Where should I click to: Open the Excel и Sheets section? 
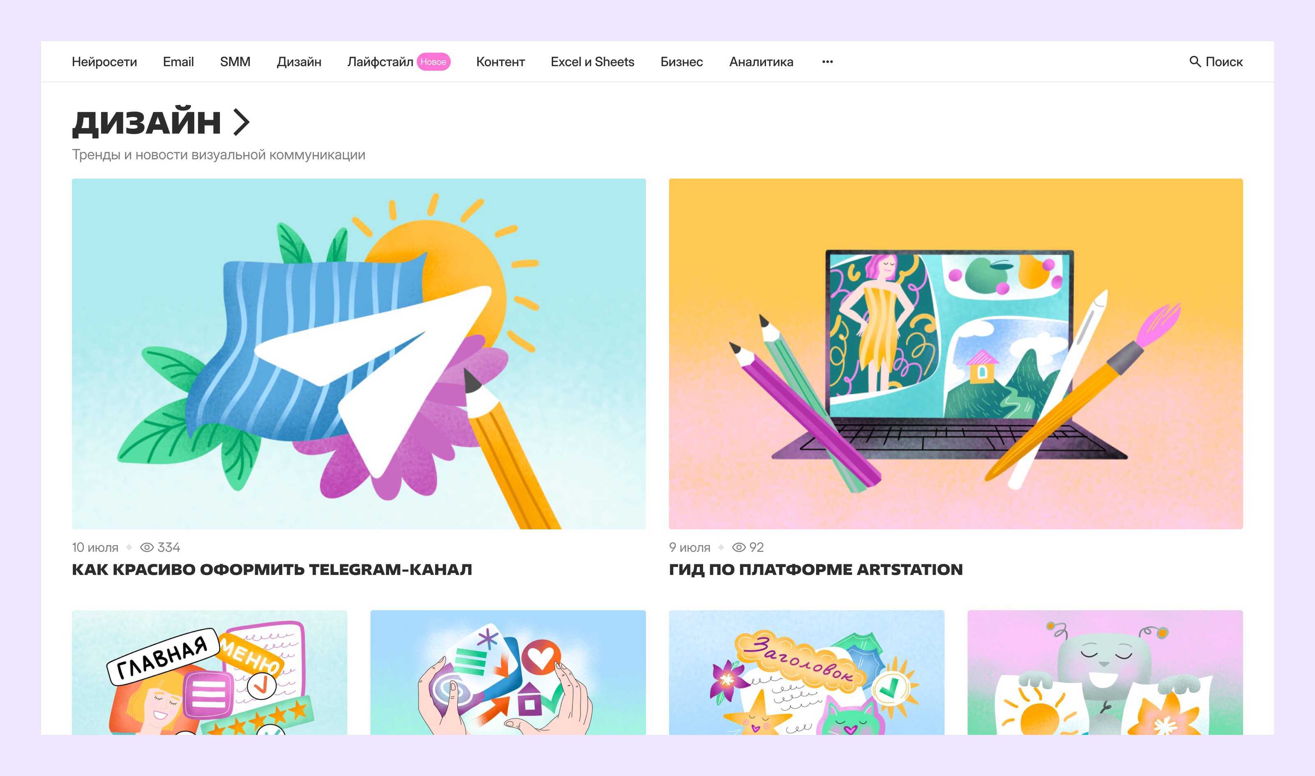point(592,62)
